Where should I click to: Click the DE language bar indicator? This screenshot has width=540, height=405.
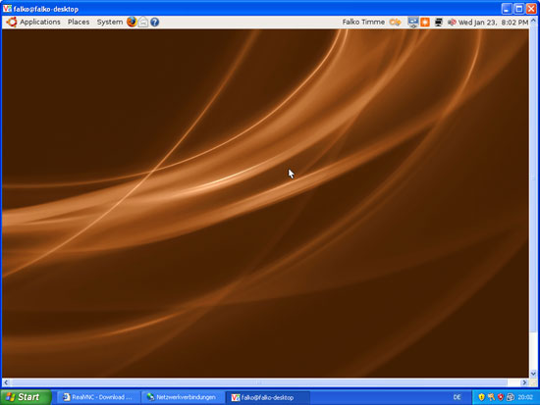(457, 397)
